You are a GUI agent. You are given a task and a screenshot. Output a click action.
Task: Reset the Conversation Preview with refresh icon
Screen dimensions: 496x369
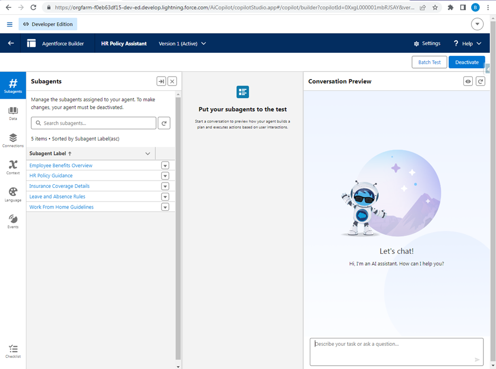click(481, 81)
